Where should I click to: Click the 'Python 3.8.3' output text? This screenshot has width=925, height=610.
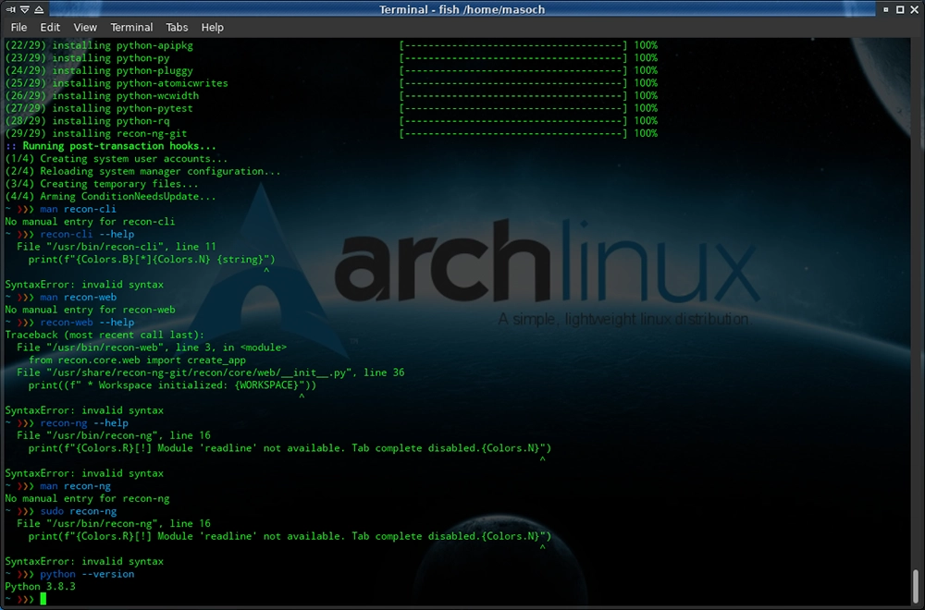click(x=40, y=586)
